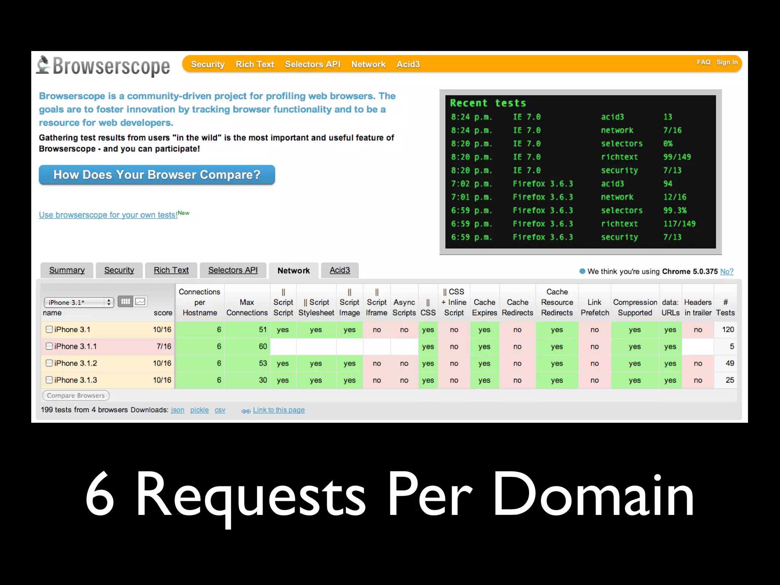Select the Network results tab
The height and width of the screenshot is (585, 780).
293,270
